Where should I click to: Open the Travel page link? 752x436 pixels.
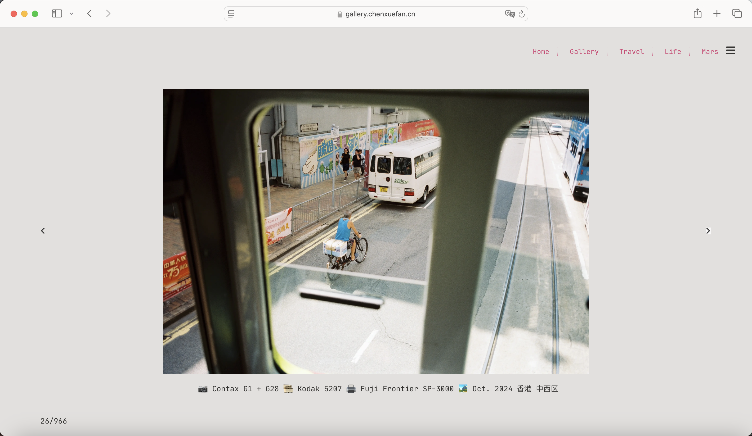pos(632,52)
